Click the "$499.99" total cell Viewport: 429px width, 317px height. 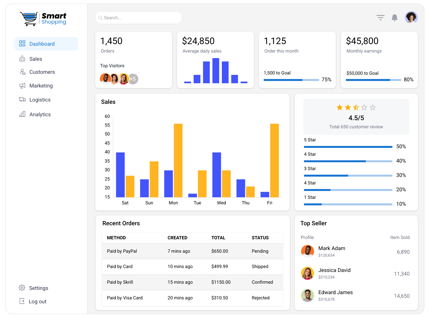(x=220, y=266)
